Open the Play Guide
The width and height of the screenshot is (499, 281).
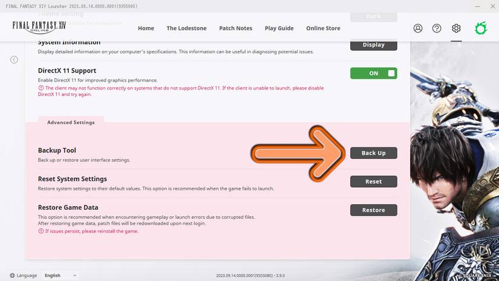point(279,28)
